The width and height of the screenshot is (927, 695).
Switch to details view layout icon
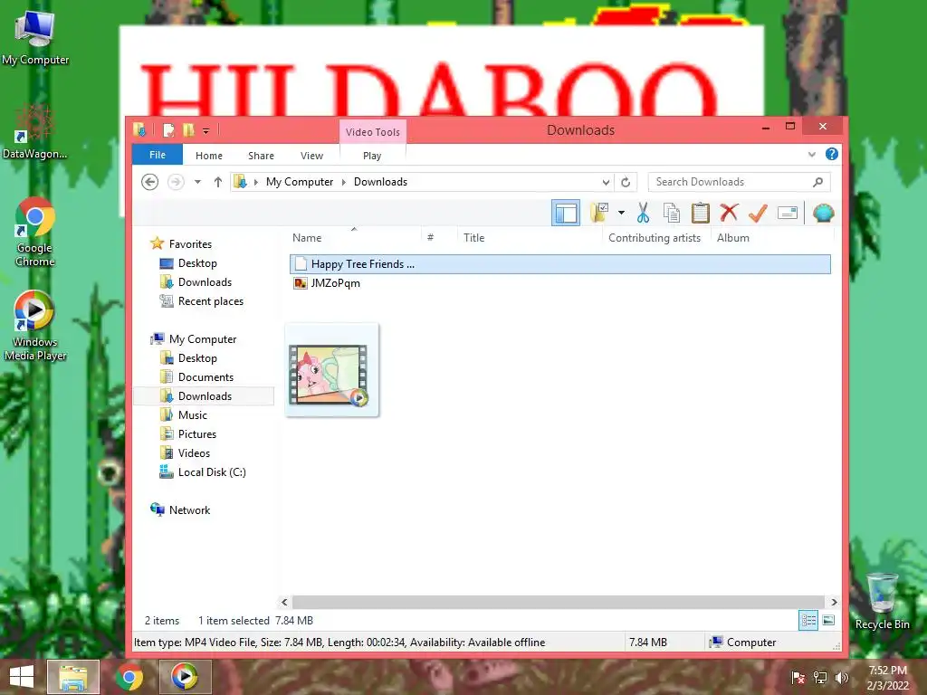(x=808, y=620)
